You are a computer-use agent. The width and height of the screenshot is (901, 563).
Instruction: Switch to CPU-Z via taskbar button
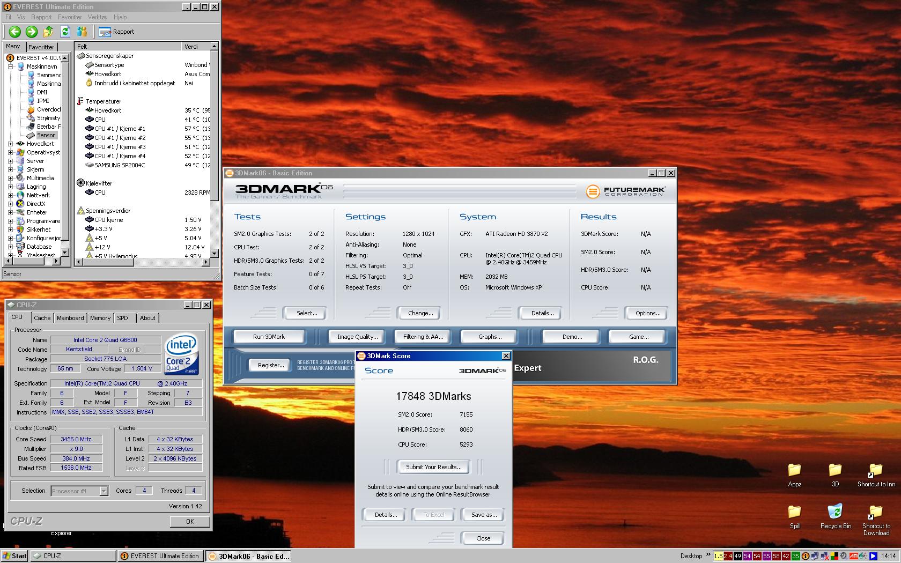coord(73,556)
